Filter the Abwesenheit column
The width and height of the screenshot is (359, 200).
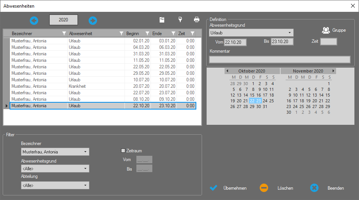point(121,34)
